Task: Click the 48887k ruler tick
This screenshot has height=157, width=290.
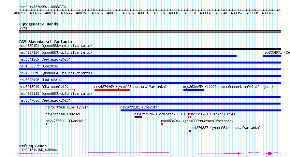Action: [268, 13]
